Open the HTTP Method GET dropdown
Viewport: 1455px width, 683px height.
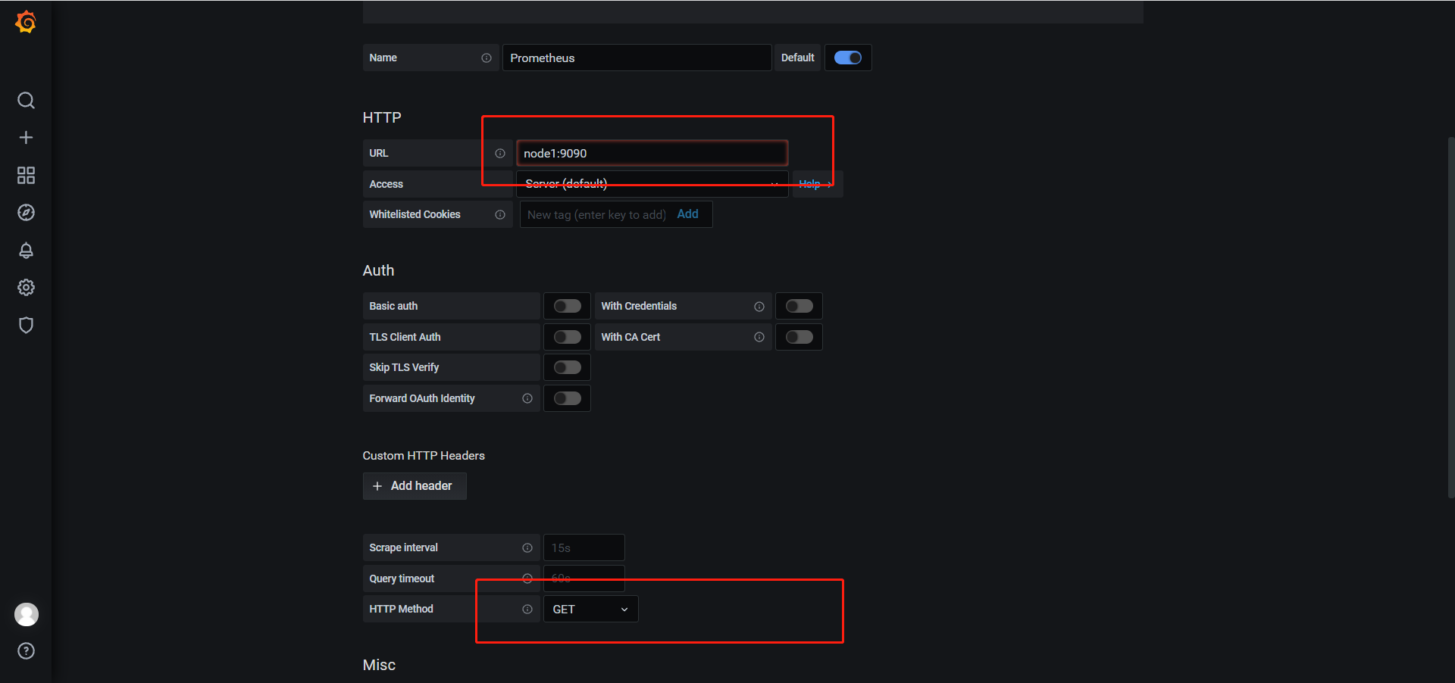tap(591, 609)
